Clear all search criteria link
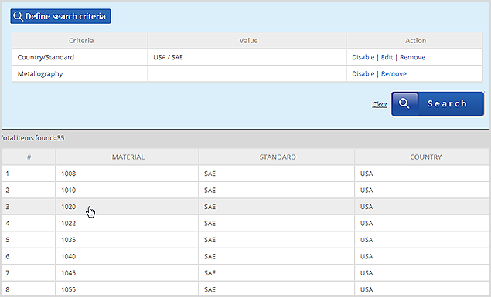Viewport: 491px width, 297px height. click(380, 104)
